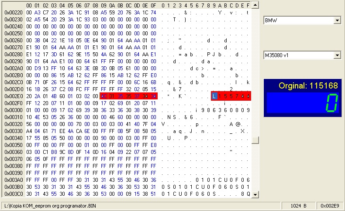Click row address 0x00380
Viewport: 345px width, 211px height.
(x=14, y=166)
